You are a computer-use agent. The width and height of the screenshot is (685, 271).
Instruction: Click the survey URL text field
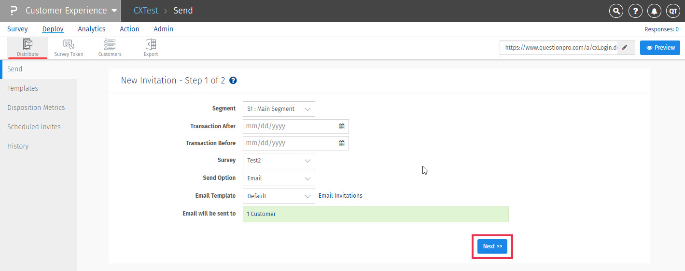pos(559,48)
